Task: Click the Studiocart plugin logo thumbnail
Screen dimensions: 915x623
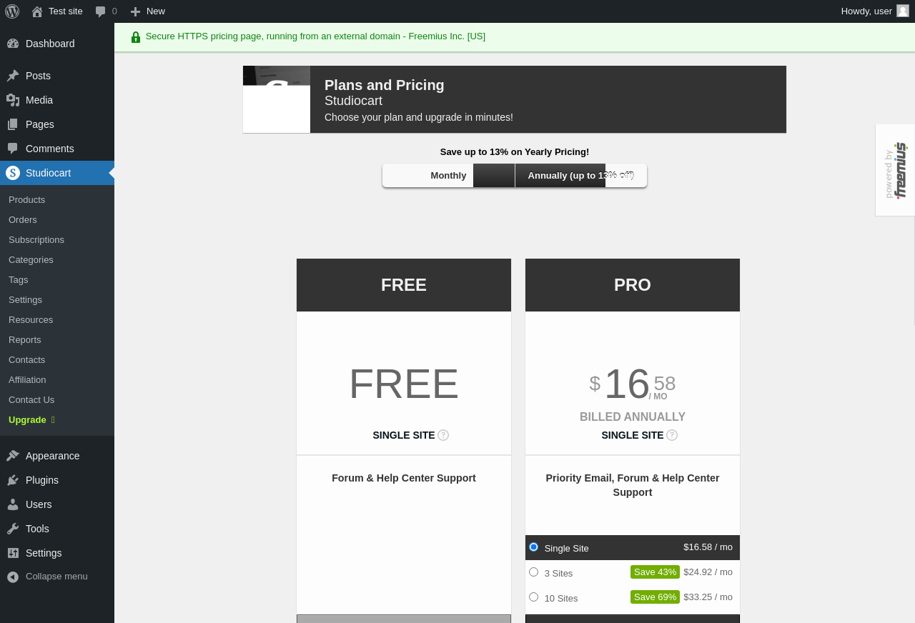Action: point(277,99)
